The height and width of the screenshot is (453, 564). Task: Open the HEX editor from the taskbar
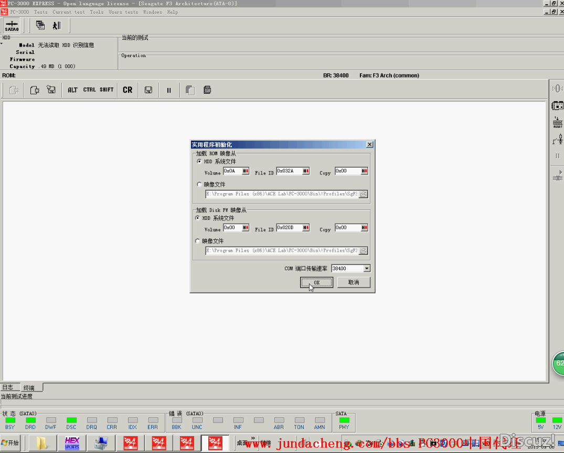click(x=72, y=443)
